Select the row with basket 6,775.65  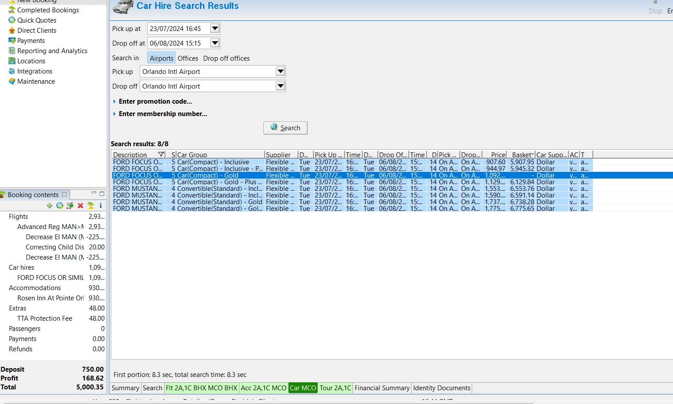click(x=352, y=209)
